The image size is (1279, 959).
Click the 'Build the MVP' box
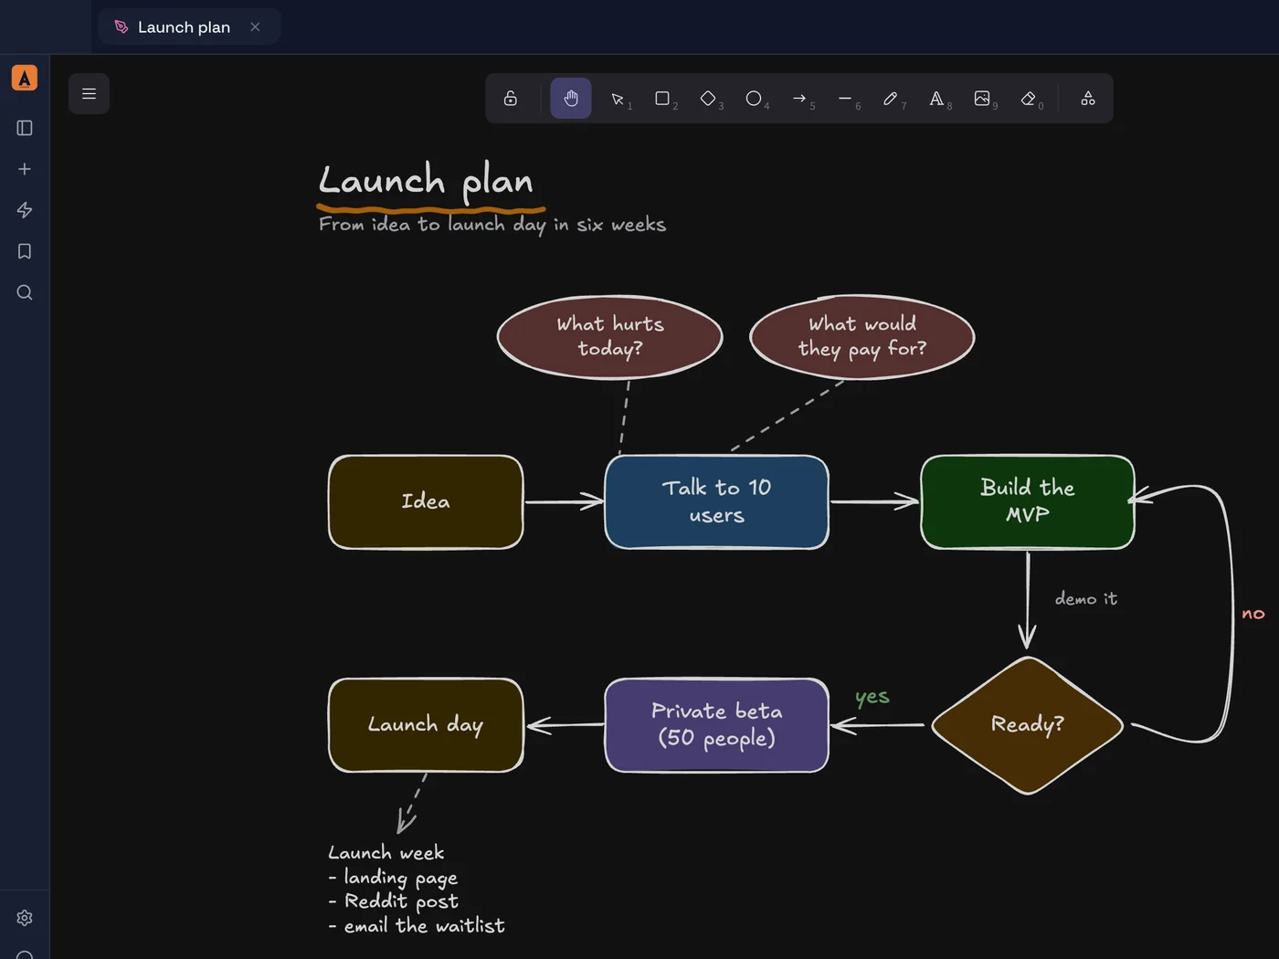click(x=1028, y=502)
